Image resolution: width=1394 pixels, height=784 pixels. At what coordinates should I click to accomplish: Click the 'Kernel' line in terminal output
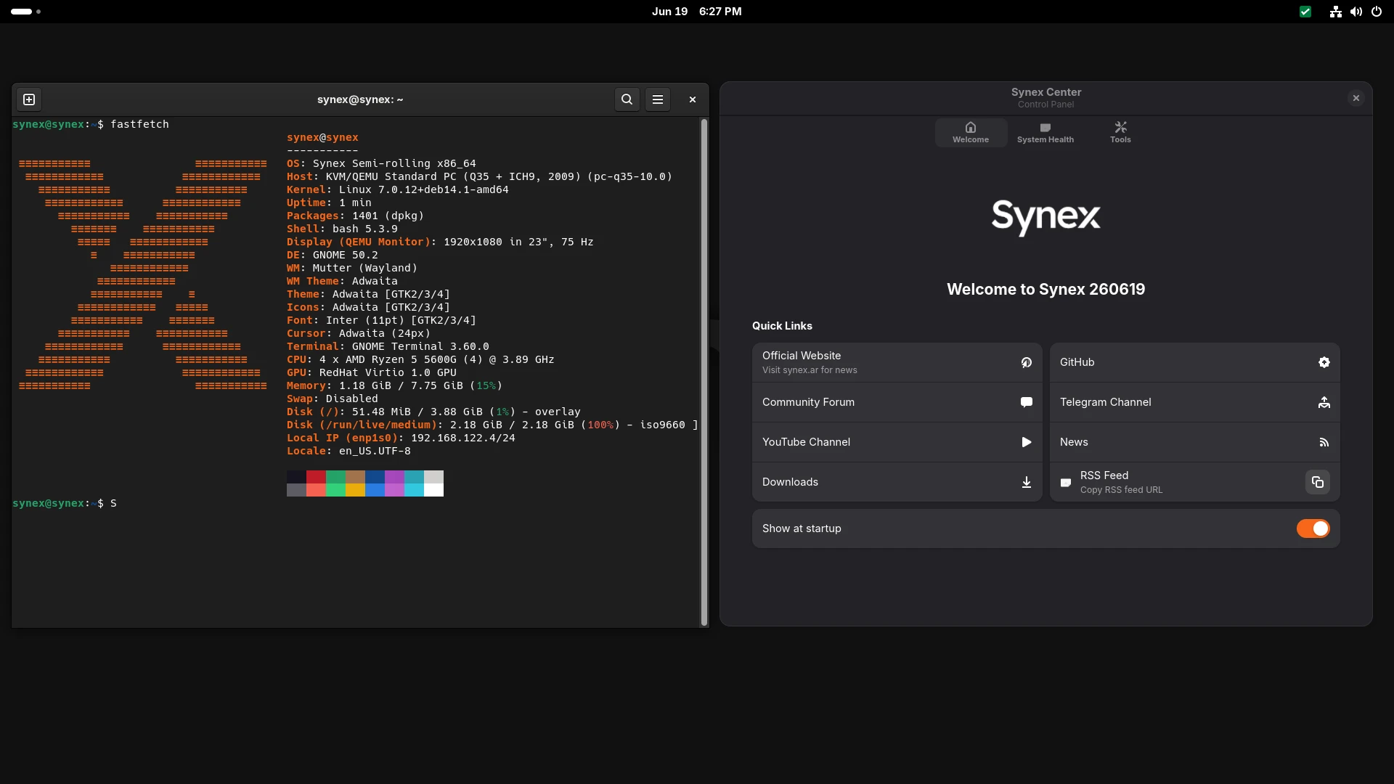point(397,189)
